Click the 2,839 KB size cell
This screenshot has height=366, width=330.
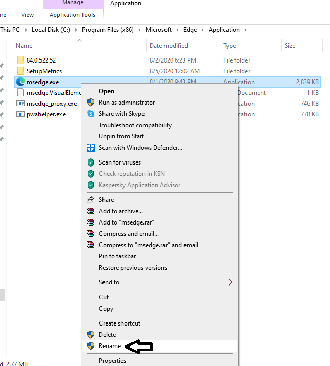coord(307,82)
